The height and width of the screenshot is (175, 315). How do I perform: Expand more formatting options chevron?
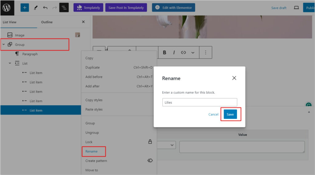click(193, 52)
